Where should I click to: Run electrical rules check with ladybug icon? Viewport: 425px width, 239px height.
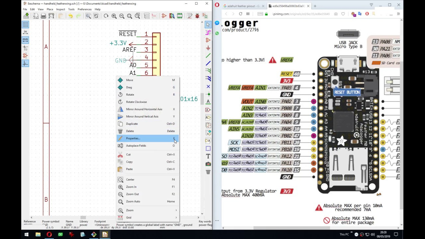[198, 15]
